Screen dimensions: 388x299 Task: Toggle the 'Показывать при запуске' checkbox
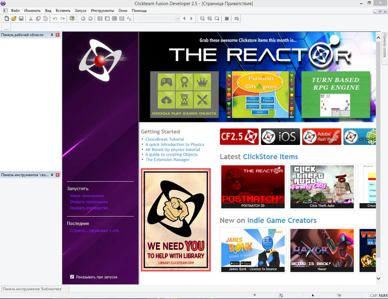pyautogui.click(x=72, y=277)
